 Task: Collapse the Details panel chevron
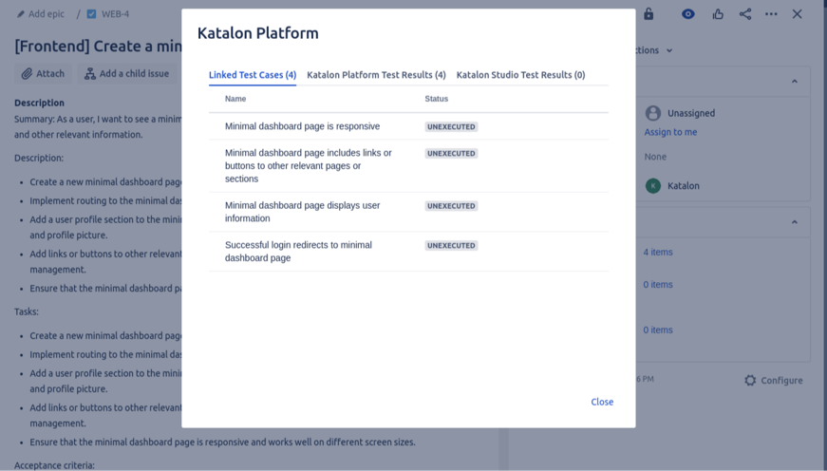click(x=795, y=82)
